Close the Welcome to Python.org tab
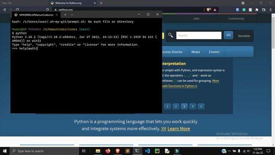Screen dimensions: 275x155 tap(95, 3)
